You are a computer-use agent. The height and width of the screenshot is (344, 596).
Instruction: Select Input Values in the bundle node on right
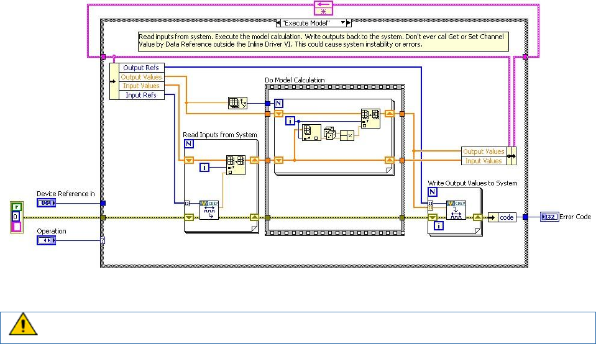pyautogui.click(x=484, y=161)
